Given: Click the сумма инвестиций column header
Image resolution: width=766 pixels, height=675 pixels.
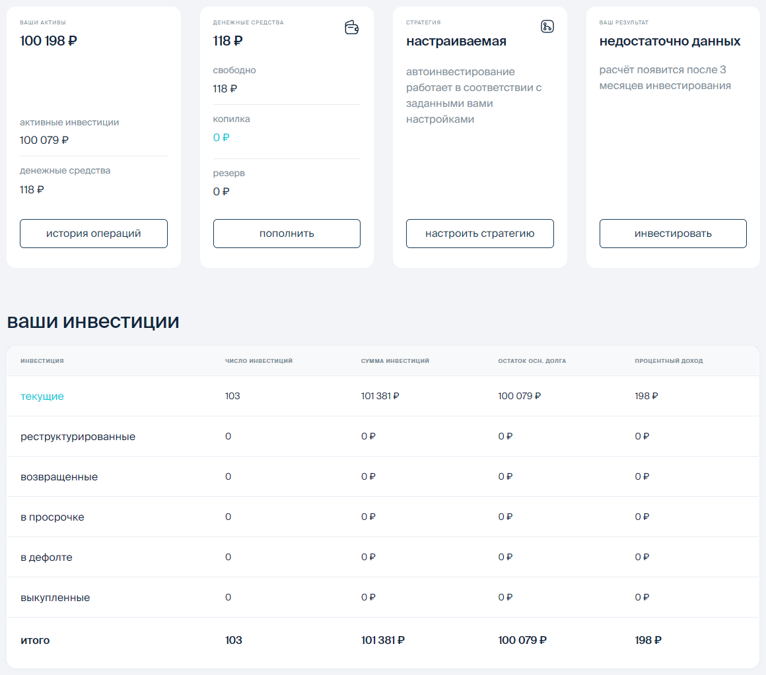Looking at the screenshot, I should click(394, 360).
